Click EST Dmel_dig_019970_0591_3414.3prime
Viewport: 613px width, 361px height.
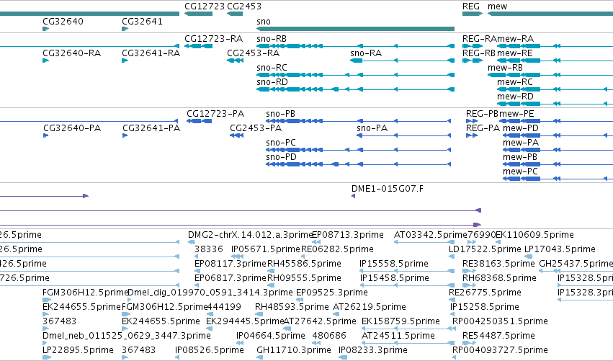(210, 293)
